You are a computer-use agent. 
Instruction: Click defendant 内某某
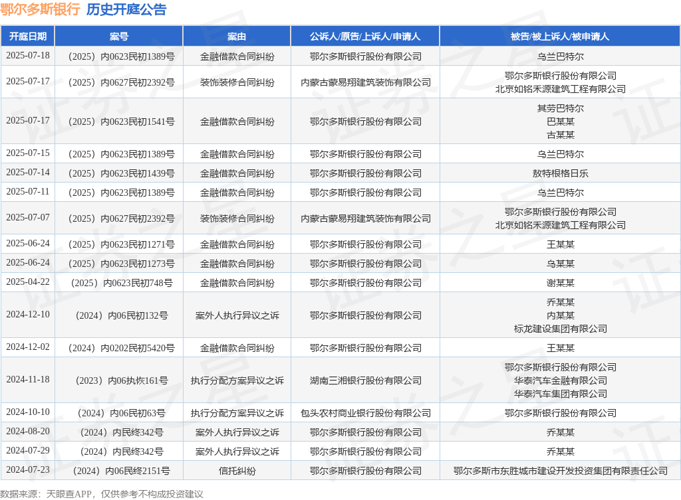pyautogui.click(x=560, y=315)
